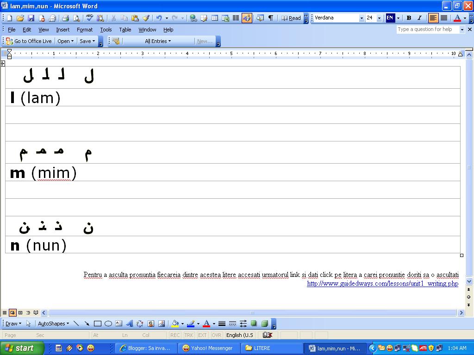Image resolution: width=474 pixels, height=355 pixels.
Task: Click the Print icon
Action: point(66,18)
